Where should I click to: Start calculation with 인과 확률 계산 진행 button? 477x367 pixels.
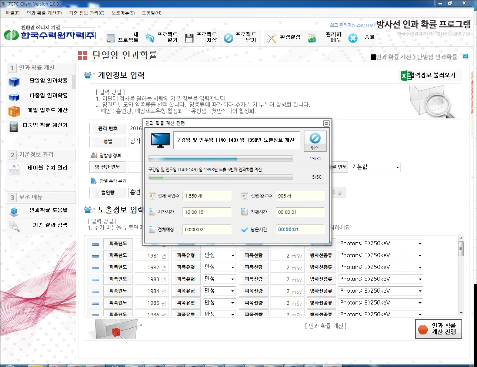438,329
